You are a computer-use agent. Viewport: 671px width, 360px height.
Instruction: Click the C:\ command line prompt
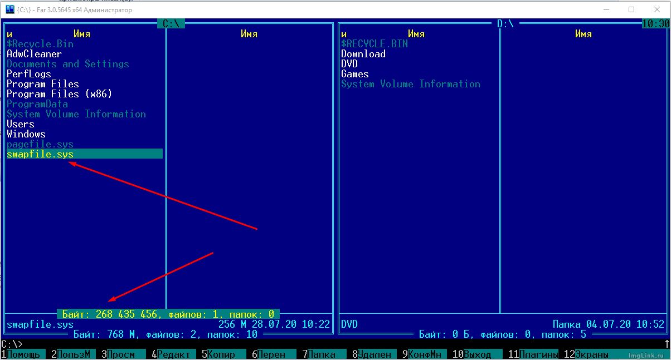(12, 344)
